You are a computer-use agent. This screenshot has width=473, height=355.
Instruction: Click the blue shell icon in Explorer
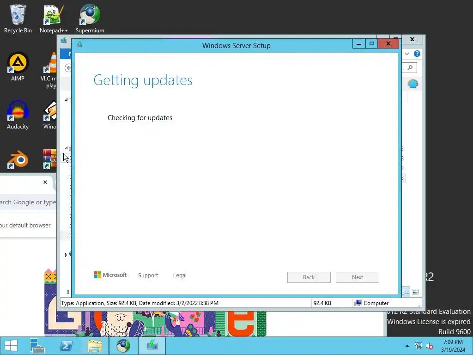[x=413, y=84]
